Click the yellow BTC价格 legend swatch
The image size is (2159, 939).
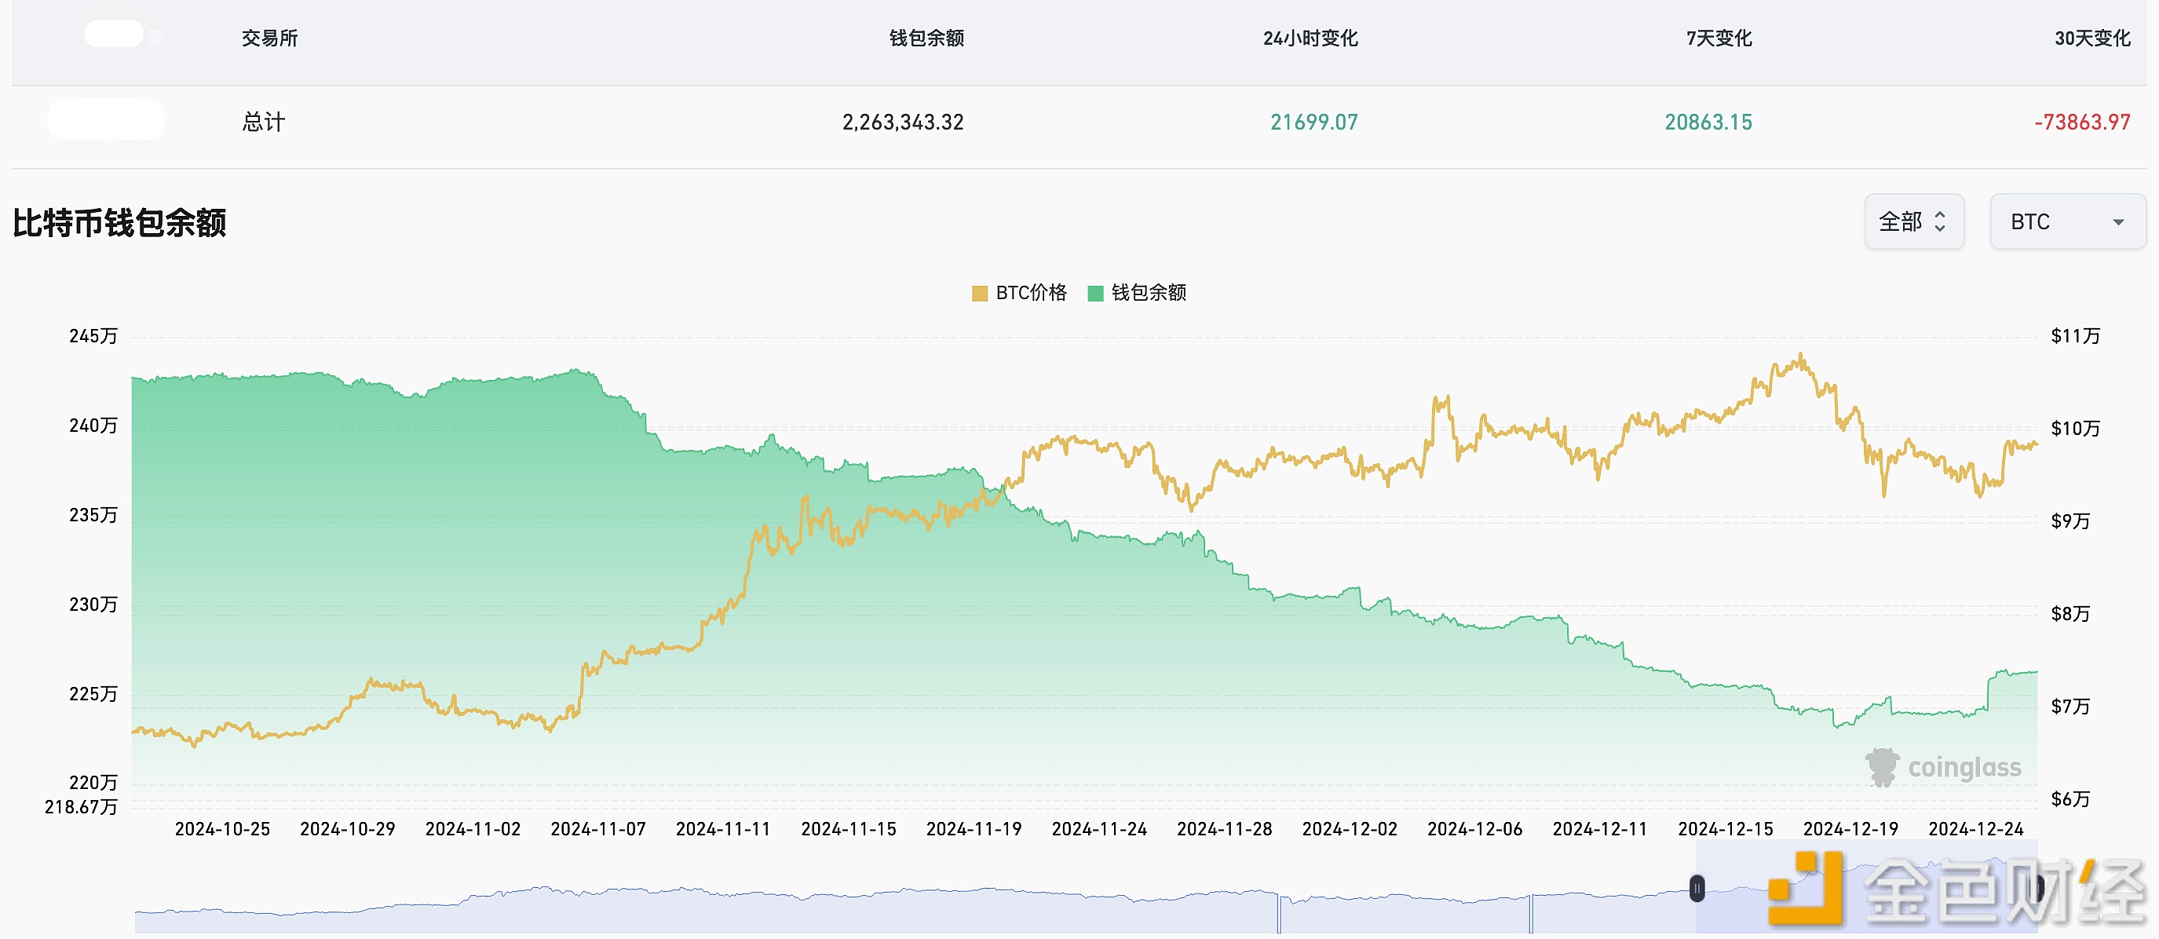click(x=980, y=294)
